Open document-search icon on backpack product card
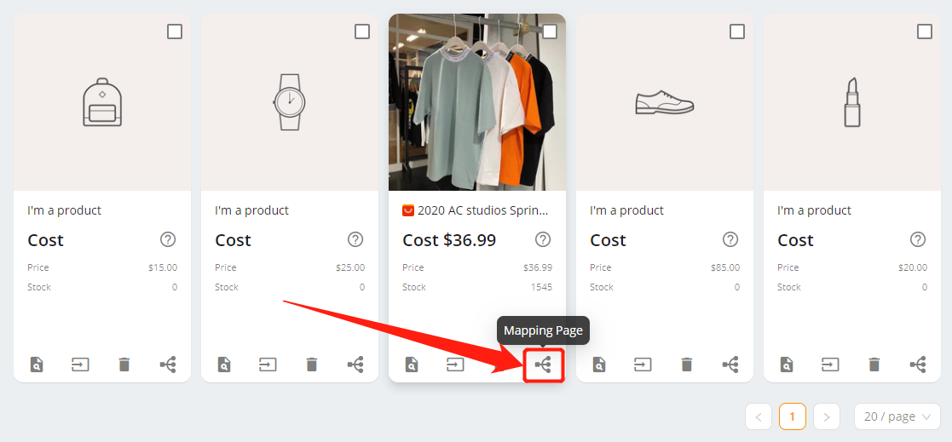 [x=37, y=365]
